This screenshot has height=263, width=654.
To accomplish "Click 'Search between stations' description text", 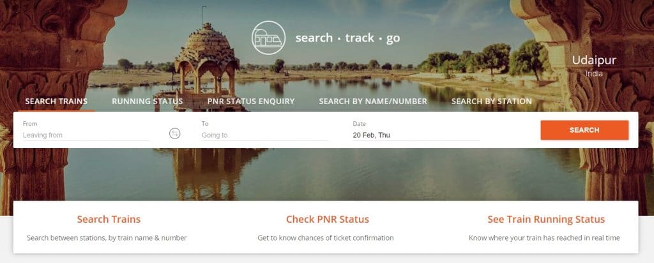I will 107,238.
